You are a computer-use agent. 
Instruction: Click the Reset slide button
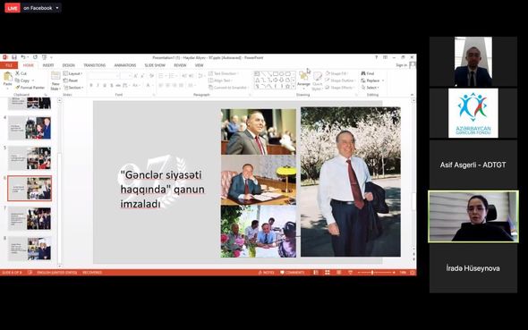click(71, 80)
